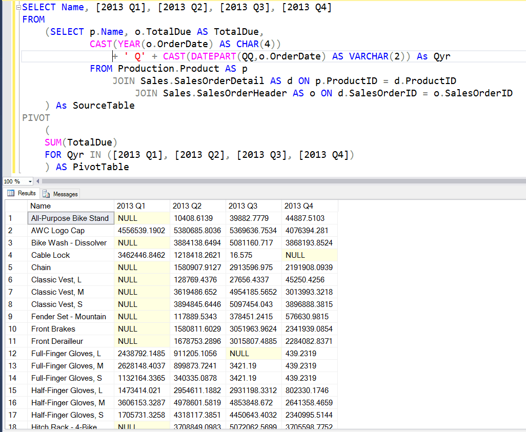Click the left arrow of horizontal scrollbar
This screenshot has height=432, width=526.
[38, 181]
